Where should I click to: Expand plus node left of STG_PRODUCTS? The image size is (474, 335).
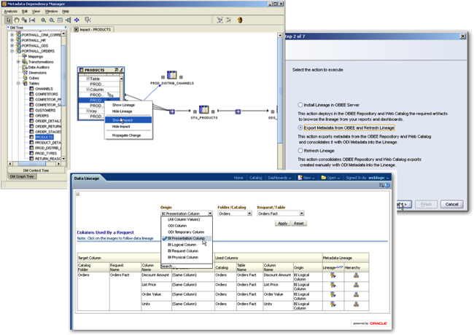172,111
